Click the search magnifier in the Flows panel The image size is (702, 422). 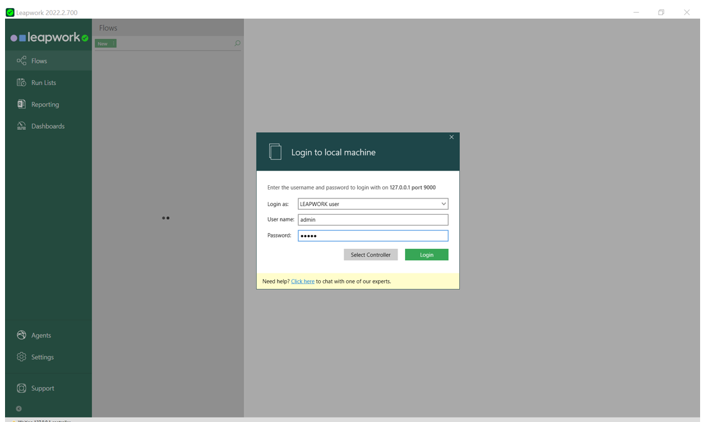(x=237, y=43)
